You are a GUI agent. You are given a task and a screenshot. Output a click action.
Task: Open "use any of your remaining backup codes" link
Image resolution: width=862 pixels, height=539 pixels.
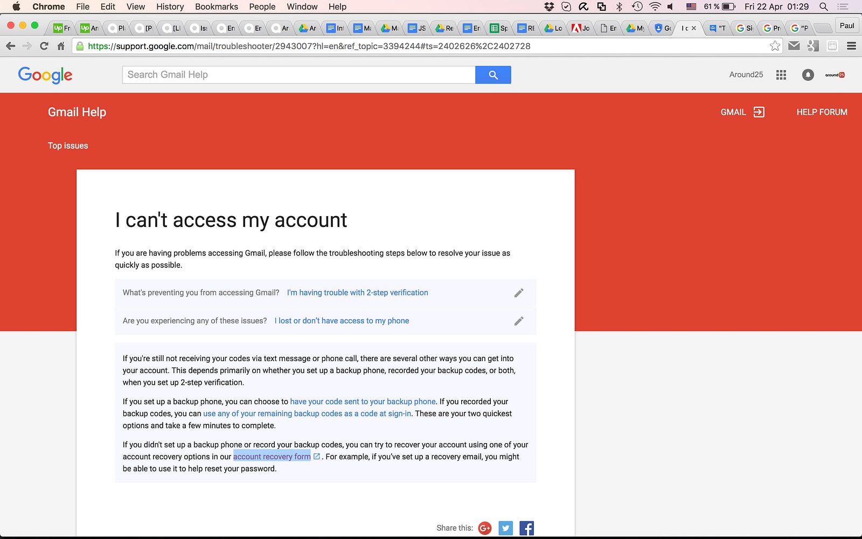(x=307, y=413)
